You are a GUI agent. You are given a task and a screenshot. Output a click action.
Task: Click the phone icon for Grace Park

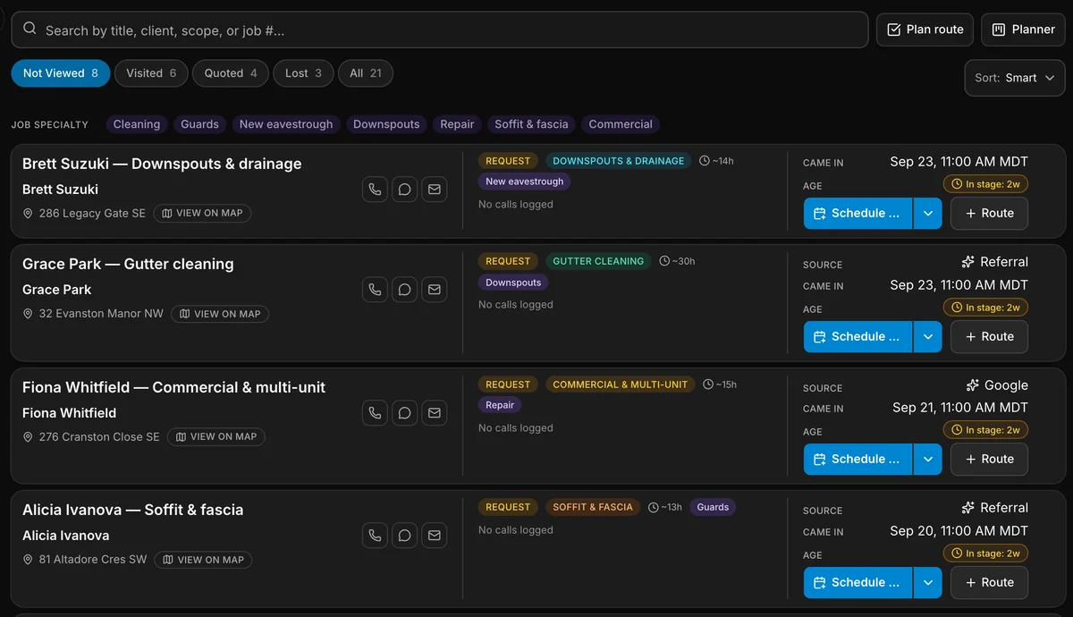coord(375,290)
